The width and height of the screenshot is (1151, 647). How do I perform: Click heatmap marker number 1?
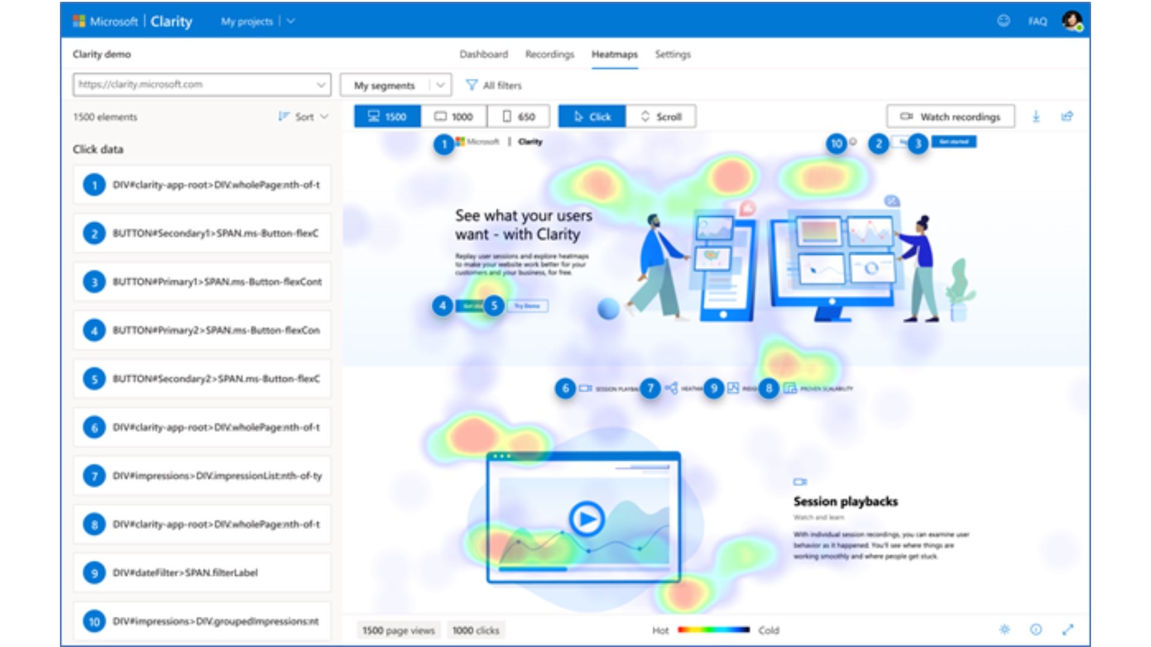tap(444, 144)
